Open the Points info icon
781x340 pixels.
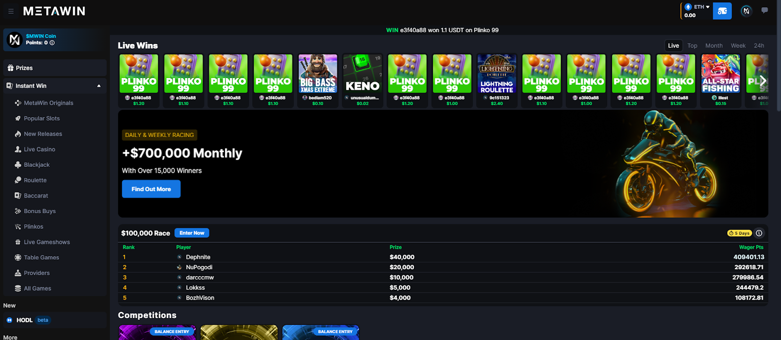52,43
